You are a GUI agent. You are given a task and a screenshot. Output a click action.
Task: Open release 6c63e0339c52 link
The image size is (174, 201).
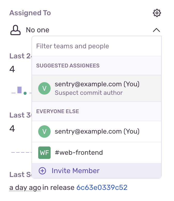(x=102, y=187)
